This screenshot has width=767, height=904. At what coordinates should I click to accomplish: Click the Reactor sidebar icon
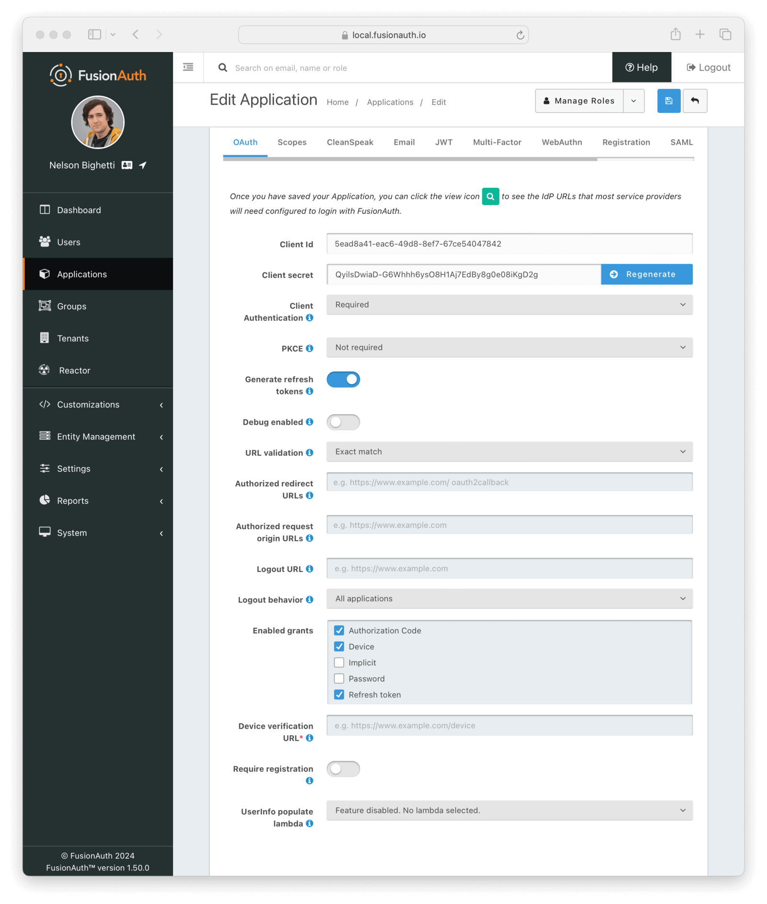tap(45, 370)
